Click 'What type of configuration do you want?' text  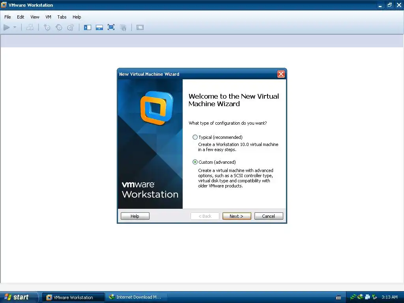coord(228,123)
